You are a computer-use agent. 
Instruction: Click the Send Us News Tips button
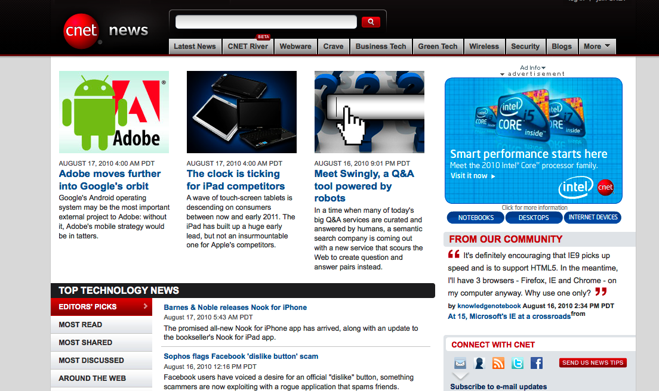[593, 362]
